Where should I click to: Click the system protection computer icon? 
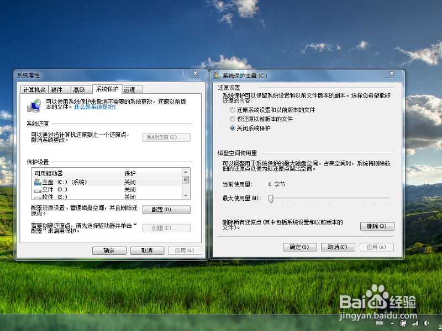point(34,106)
